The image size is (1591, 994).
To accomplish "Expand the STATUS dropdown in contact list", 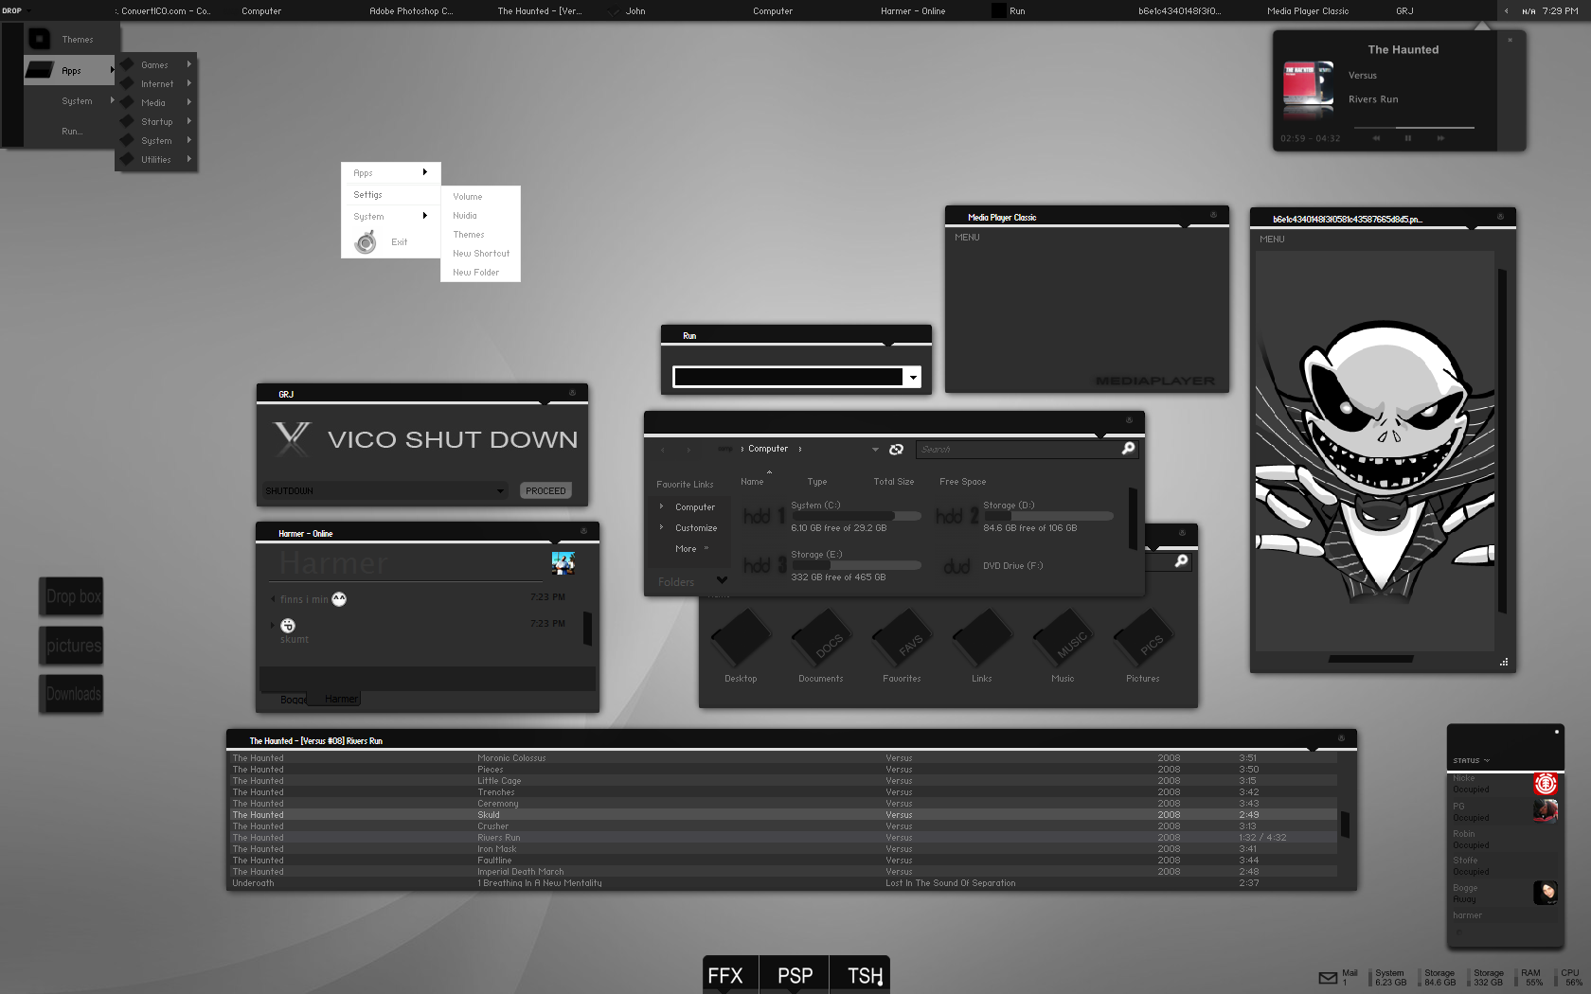I will point(1487,760).
